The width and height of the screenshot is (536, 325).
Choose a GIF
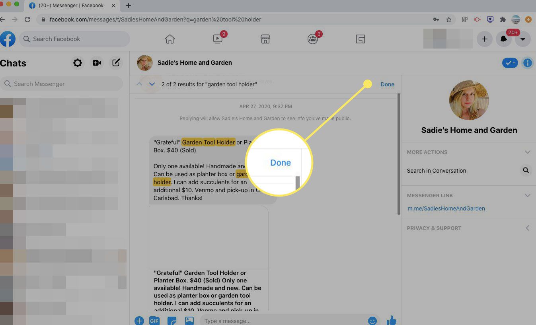pos(154,321)
